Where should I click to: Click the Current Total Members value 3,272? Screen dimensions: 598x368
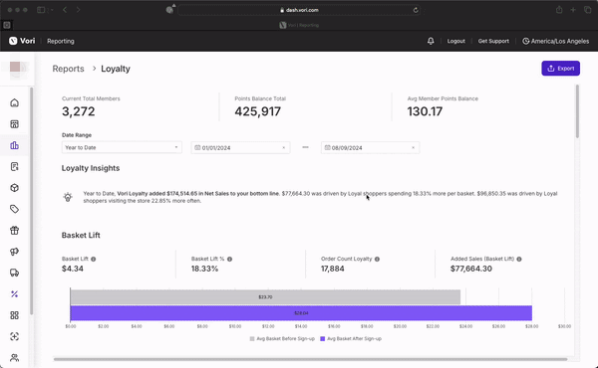78,111
